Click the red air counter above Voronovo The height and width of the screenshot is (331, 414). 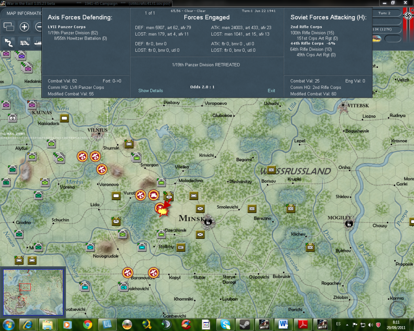tap(101, 169)
